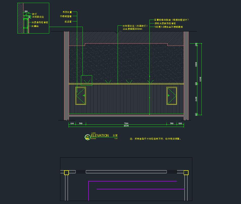
Task: Select the circular drawing number symbol
Action: [x=87, y=137]
